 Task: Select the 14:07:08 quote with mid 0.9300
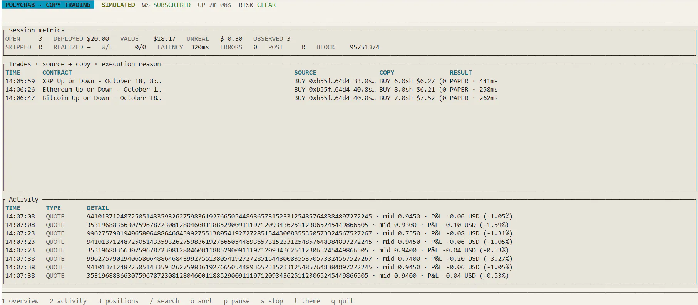257,225
